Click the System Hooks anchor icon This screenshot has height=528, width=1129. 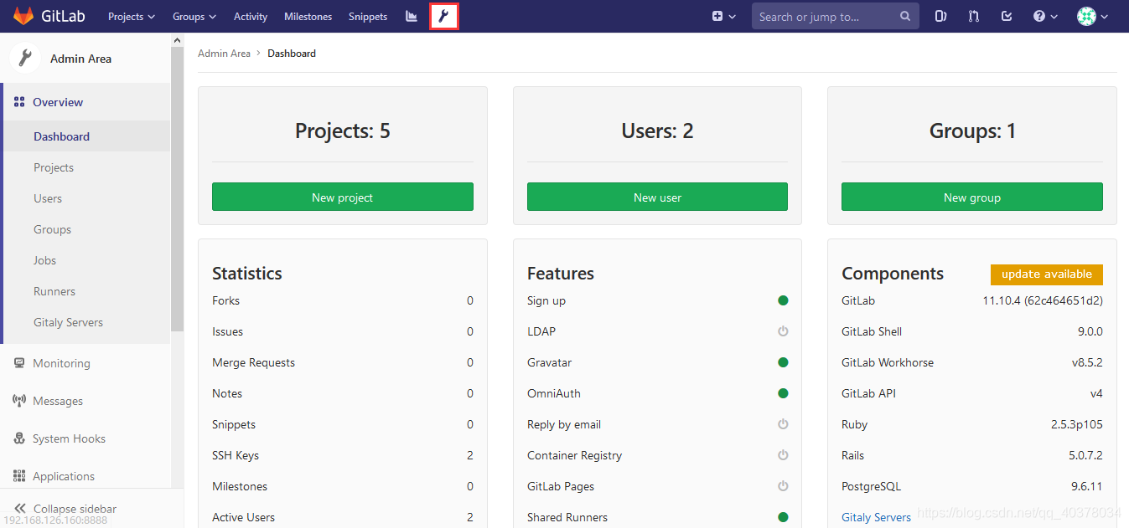[19, 438]
